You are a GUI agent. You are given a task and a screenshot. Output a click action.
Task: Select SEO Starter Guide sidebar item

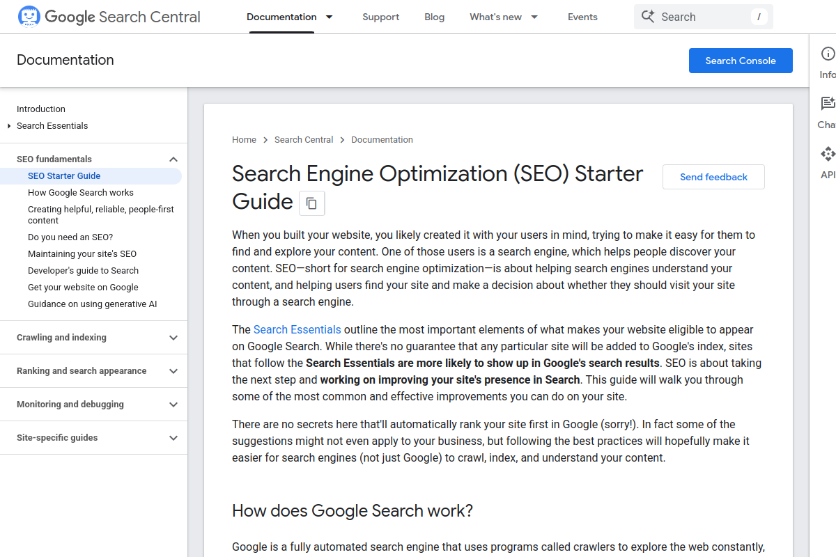[64, 176]
